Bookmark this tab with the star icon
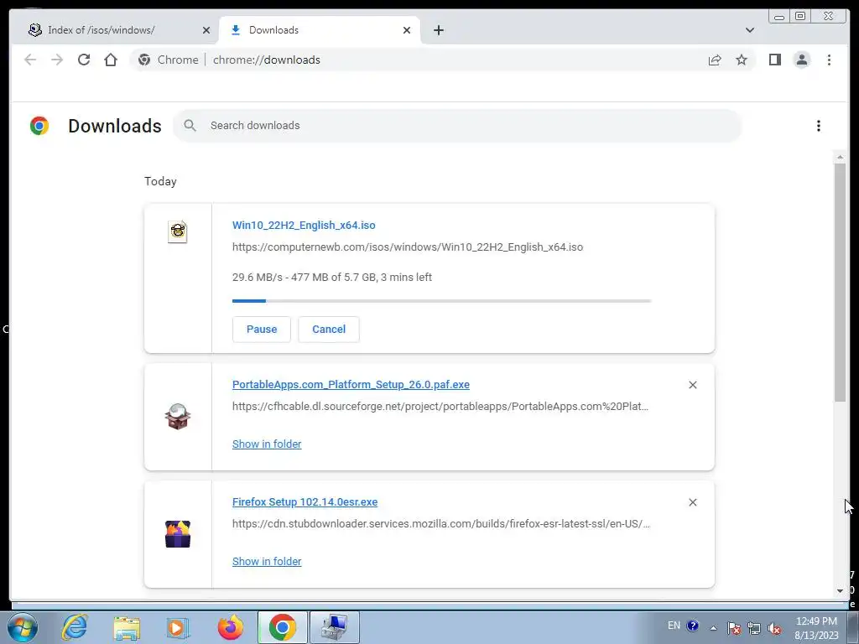 742,60
